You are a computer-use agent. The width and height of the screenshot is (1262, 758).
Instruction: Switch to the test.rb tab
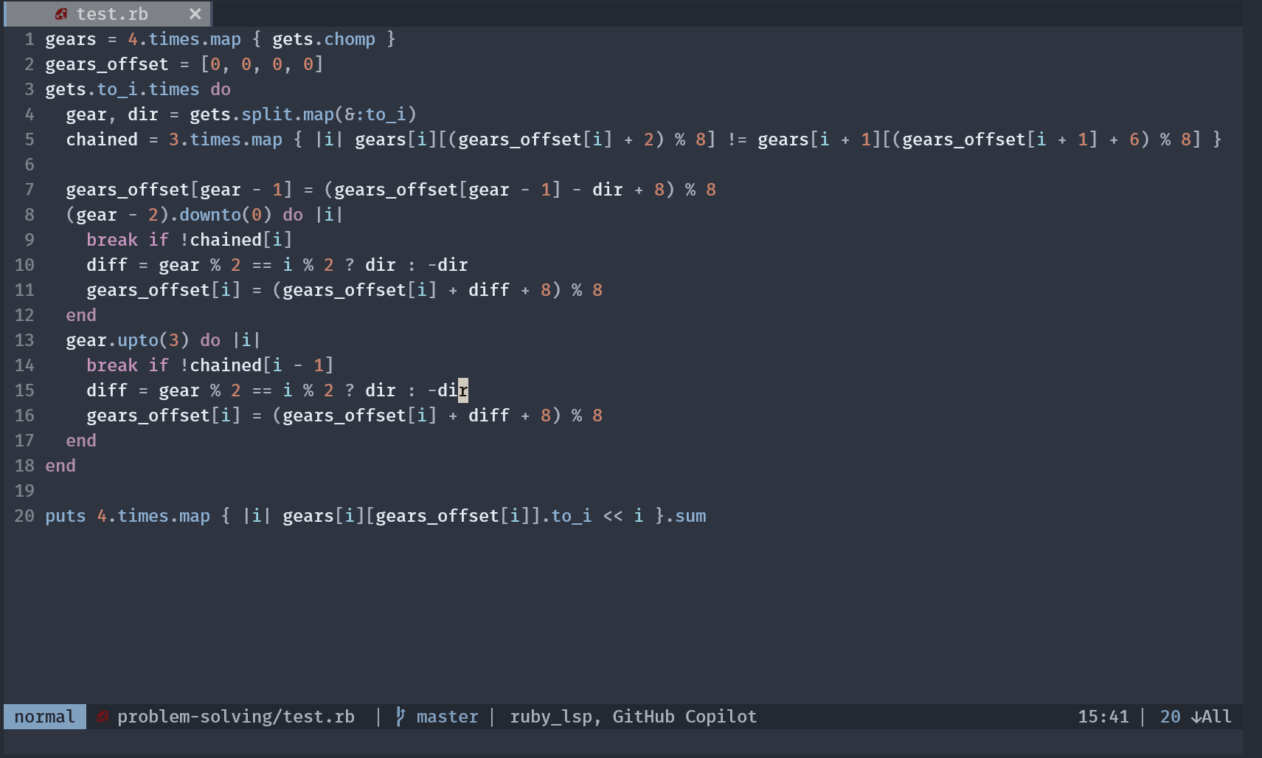[113, 13]
